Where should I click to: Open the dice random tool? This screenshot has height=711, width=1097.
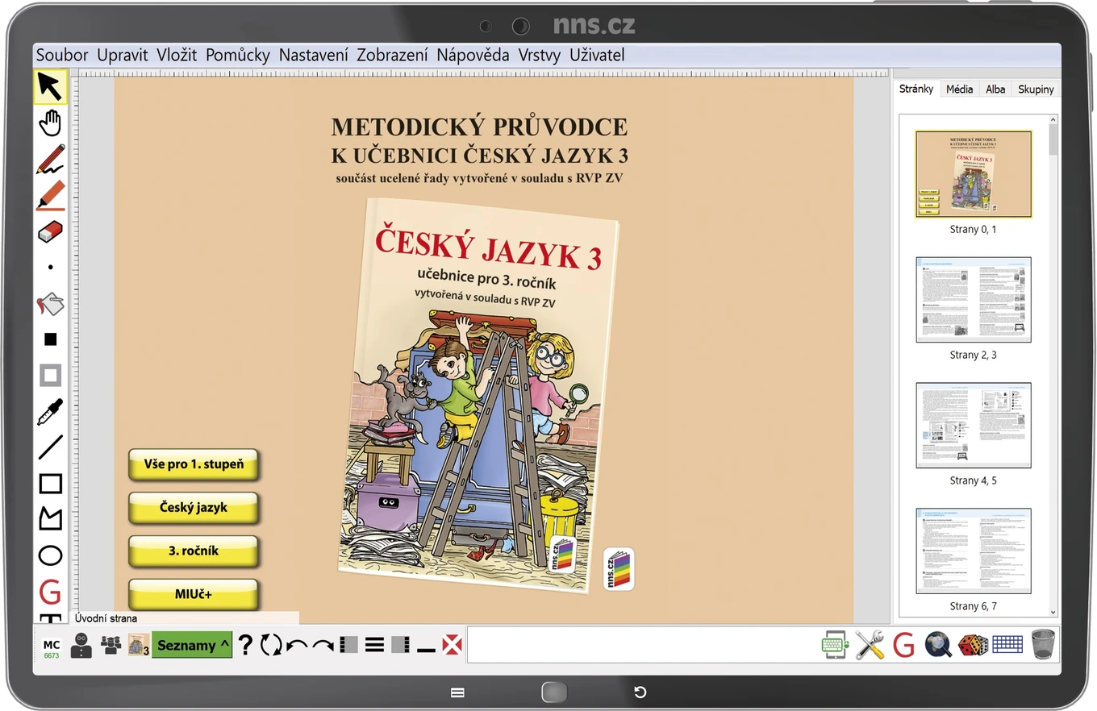(973, 645)
